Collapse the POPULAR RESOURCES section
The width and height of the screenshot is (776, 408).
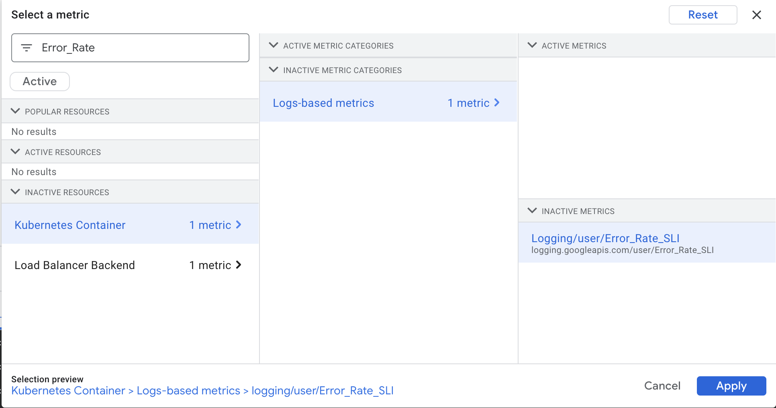coord(15,111)
